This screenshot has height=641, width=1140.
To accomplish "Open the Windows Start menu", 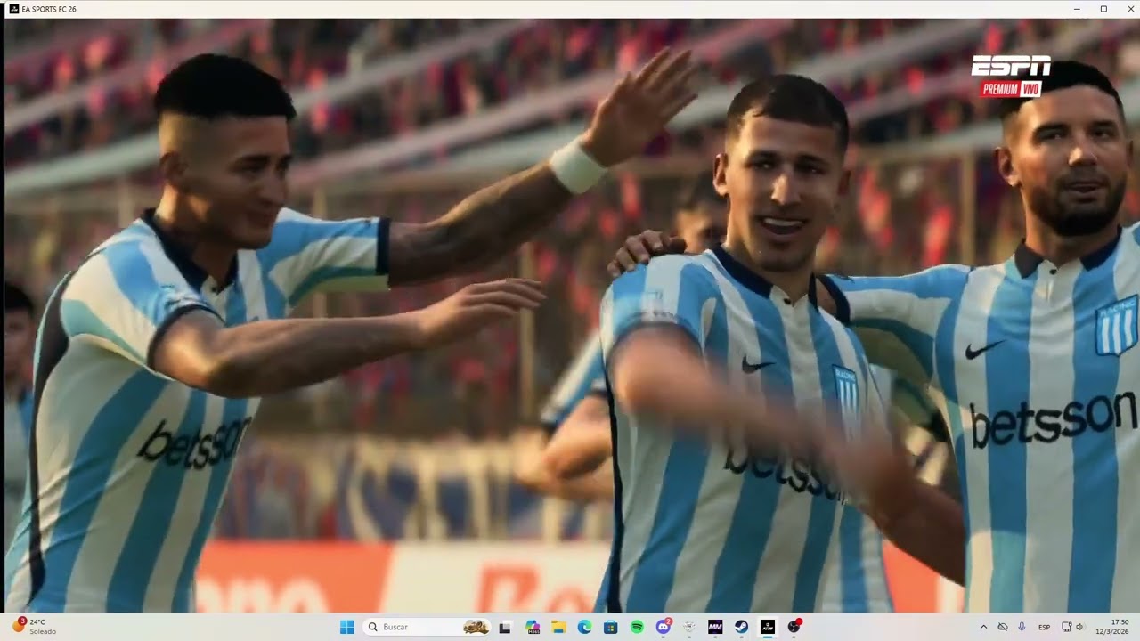I will coord(347,627).
